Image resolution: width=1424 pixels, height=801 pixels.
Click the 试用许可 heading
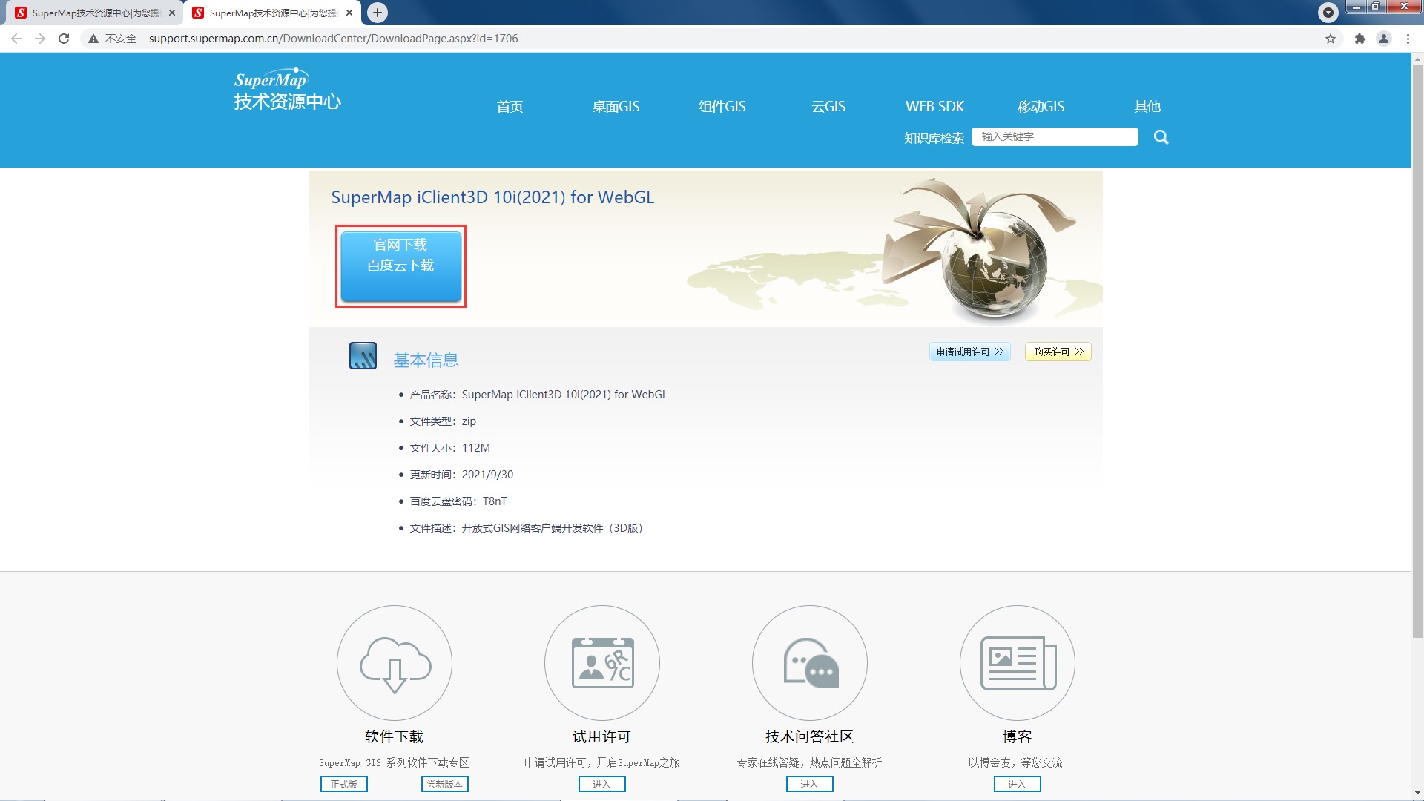point(602,736)
